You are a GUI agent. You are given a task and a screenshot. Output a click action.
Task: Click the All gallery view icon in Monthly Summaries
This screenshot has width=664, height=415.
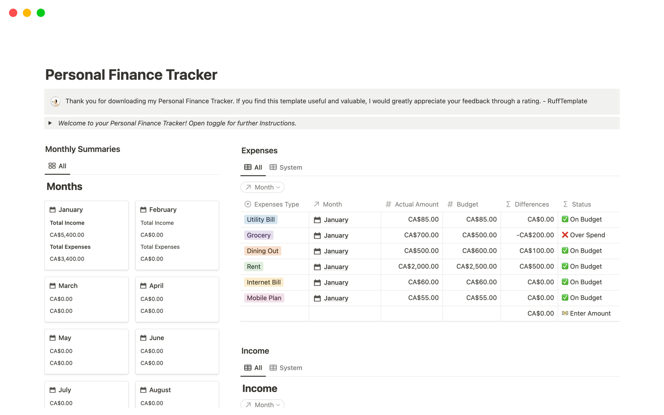click(x=52, y=166)
